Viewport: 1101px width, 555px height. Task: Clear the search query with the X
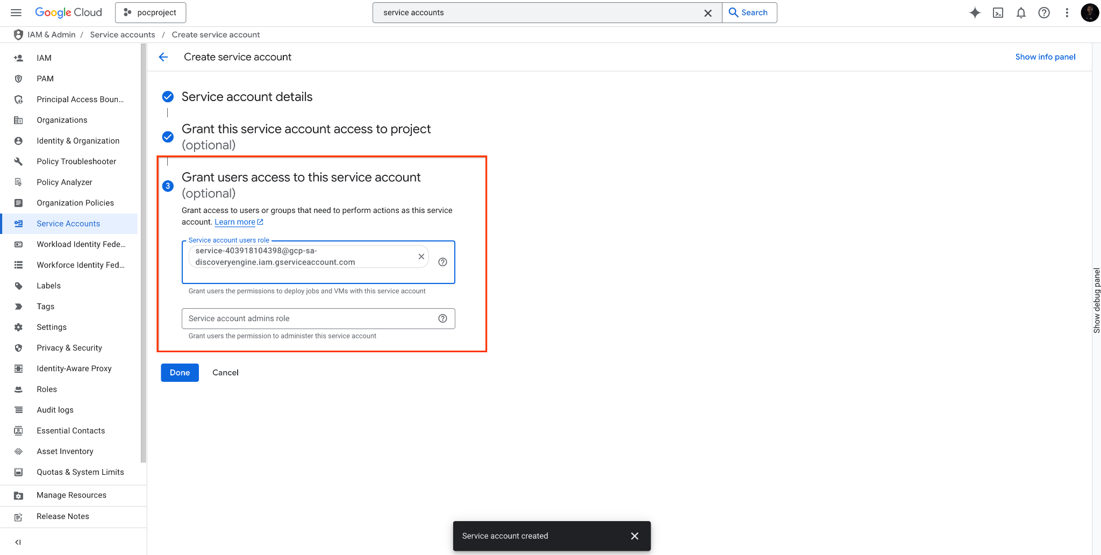pos(708,12)
